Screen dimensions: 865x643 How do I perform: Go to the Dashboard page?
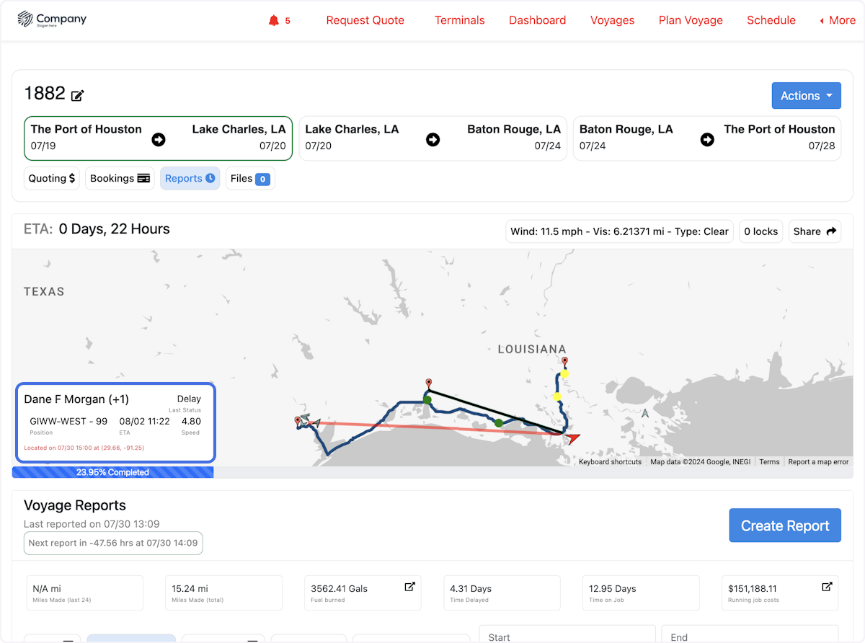(537, 20)
